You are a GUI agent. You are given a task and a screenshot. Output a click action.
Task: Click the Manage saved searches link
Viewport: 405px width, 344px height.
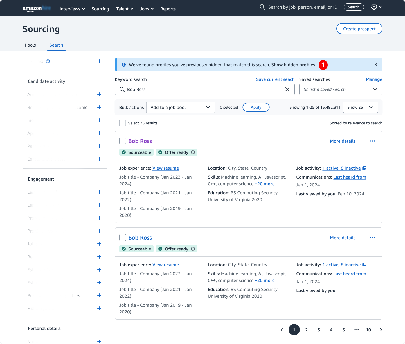tap(374, 79)
